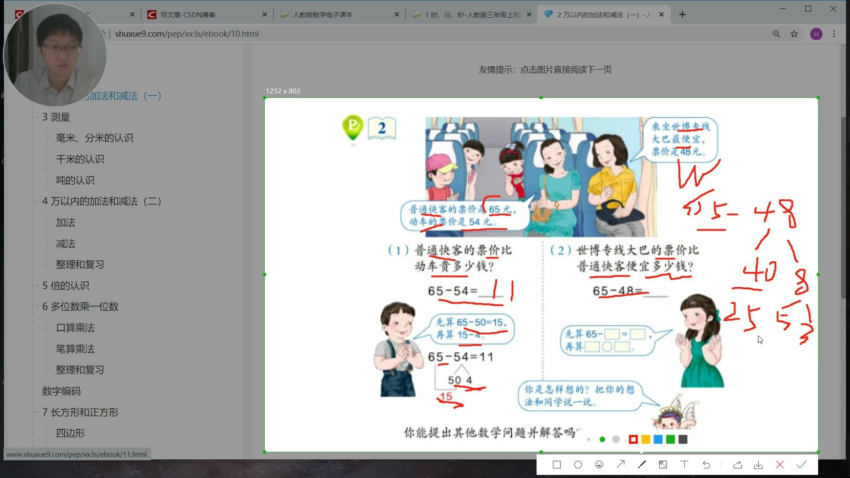Switch to the 人教版数学电子课本 tab
850x478 pixels.
(322, 14)
